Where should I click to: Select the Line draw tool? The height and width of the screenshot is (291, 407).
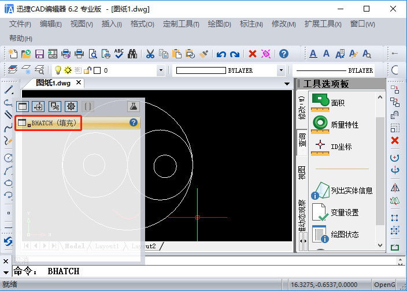(x=8, y=90)
